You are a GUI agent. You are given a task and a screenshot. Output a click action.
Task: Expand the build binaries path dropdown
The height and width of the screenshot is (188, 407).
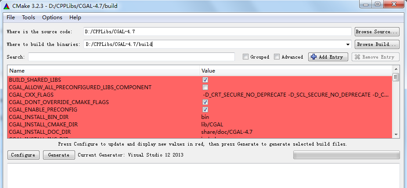click(x=348, y=45)
